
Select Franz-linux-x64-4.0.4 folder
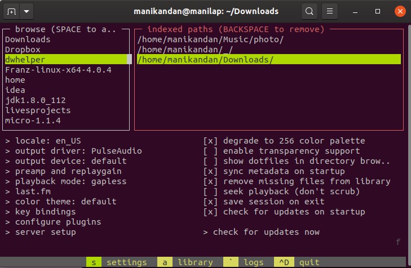[x=66, y=70]
